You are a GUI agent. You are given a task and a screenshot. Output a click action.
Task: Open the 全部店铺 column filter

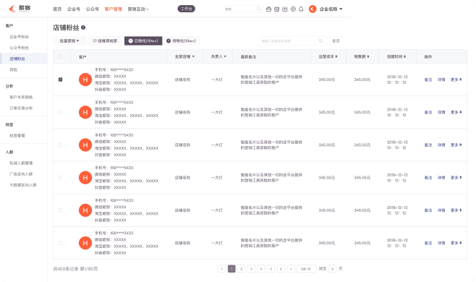(184, 56)
